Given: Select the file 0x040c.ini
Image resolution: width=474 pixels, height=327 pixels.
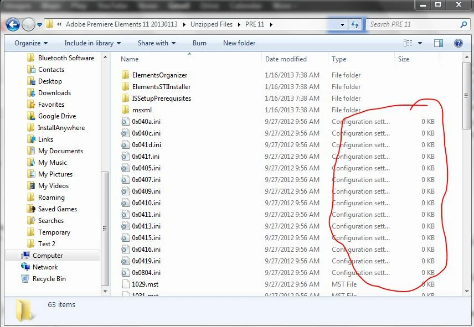Looking at the screenshot, I should 141,133.
